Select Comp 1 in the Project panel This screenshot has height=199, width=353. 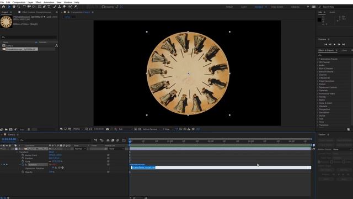tap(9, 45)
